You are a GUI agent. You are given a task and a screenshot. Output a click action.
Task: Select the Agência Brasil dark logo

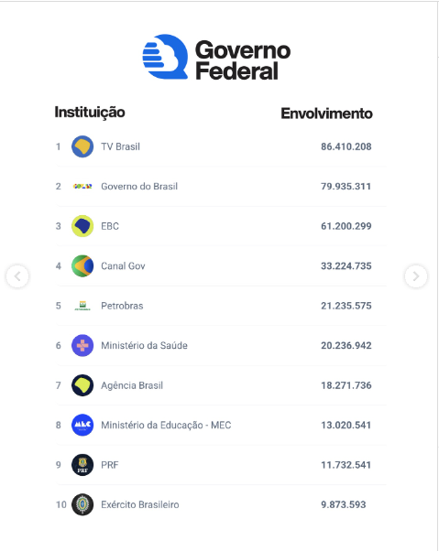click(x=82, y=385)
